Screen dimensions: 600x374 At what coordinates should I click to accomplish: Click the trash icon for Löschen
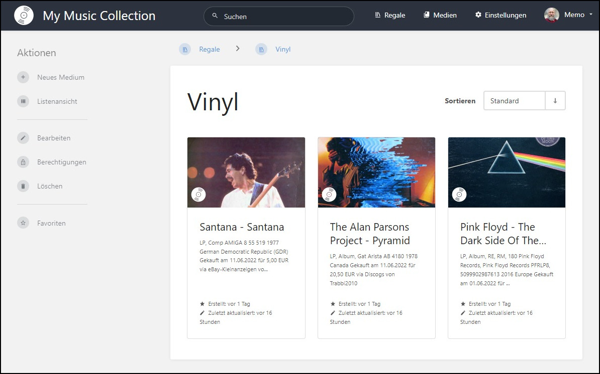click(x=23, y=186)
